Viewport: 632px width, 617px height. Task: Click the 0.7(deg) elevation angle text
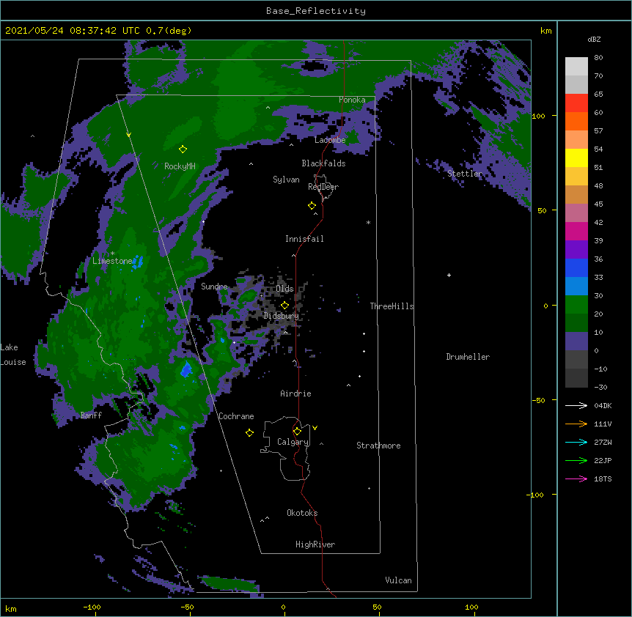tap(169, 31)
